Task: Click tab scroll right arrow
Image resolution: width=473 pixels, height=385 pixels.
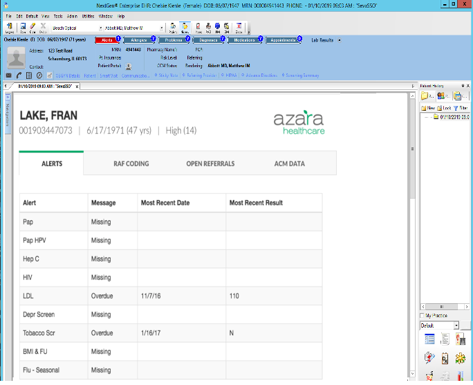Action: pos(413,87)
